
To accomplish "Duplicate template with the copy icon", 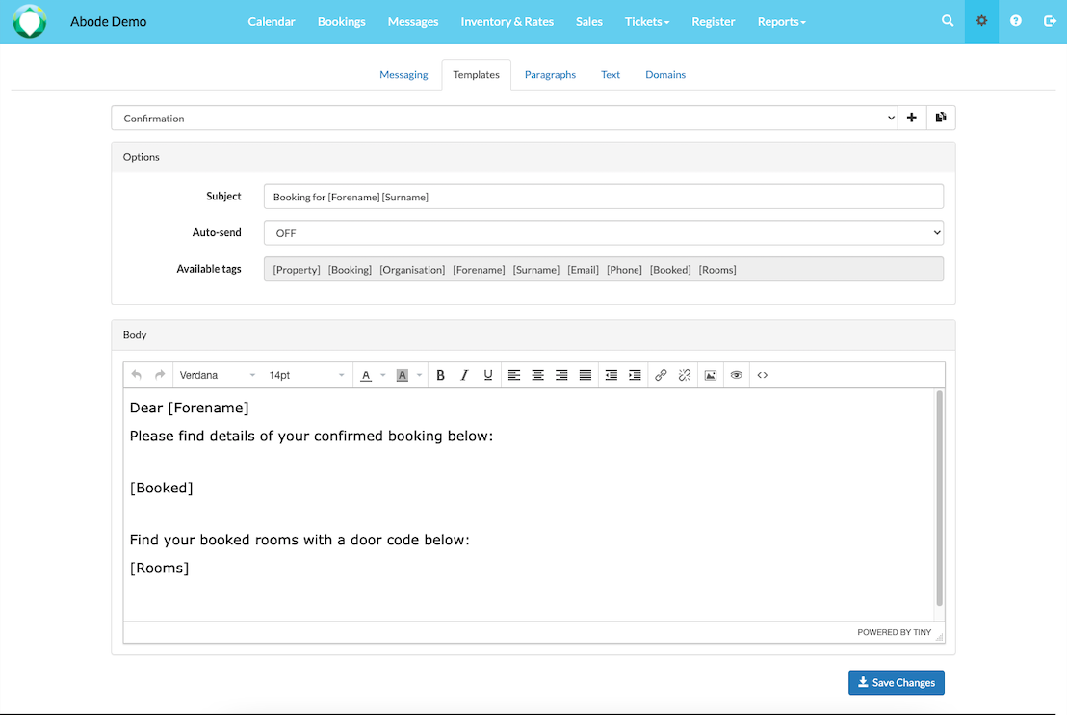I will pyautogui.click(x=941, y=118).
